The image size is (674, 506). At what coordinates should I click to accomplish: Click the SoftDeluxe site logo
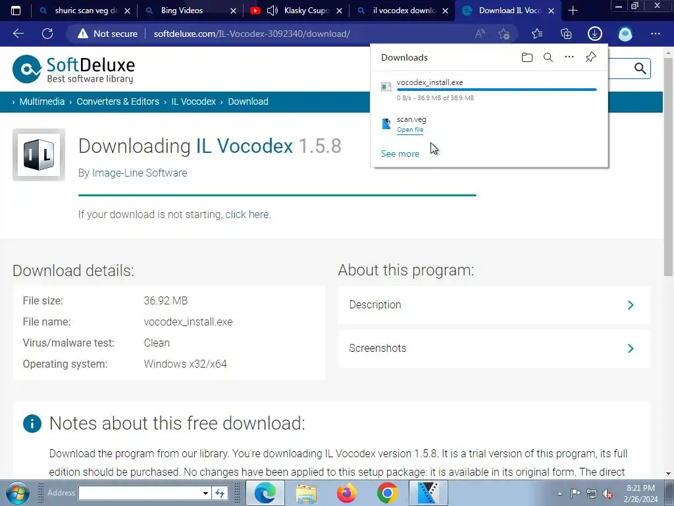74,69
